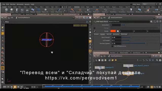Open the parameter pane gear menu
Screen dimensions: 162x91
click(x=151, y=21)
